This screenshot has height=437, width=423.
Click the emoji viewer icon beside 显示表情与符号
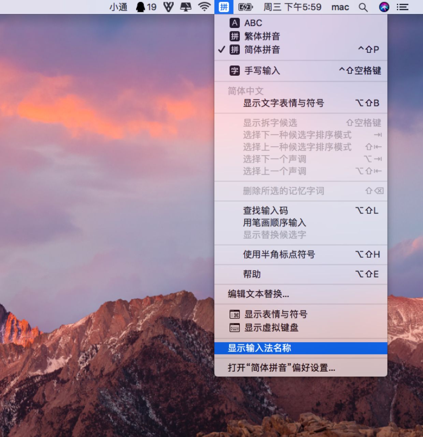[x=235, y=314]
